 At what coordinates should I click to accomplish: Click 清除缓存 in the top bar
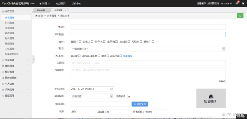tap(201, 3)
